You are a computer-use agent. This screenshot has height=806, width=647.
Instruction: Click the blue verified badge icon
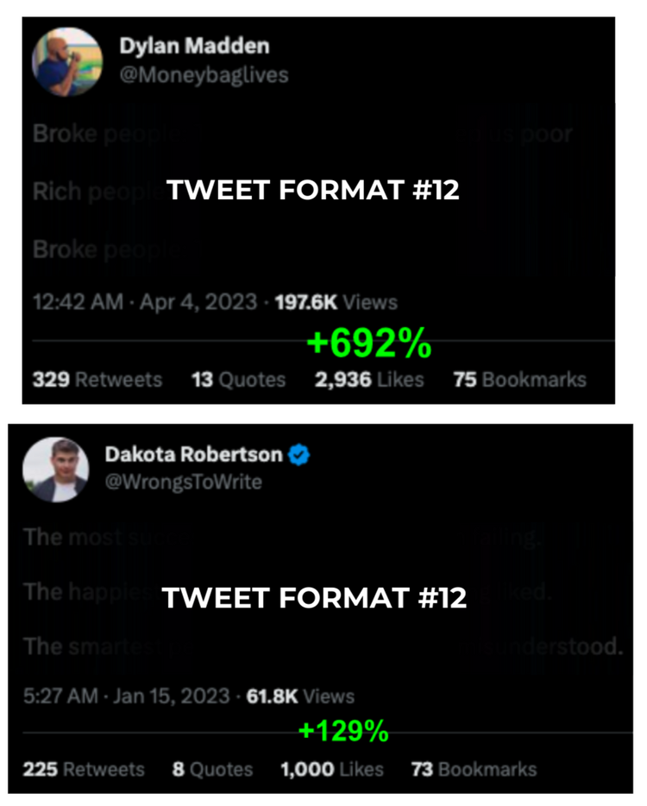point(298,455)
